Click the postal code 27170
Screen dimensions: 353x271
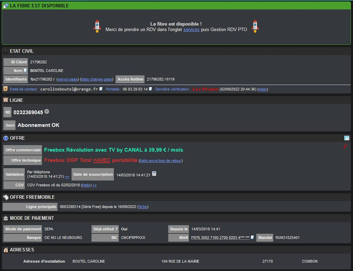[268, 261]
